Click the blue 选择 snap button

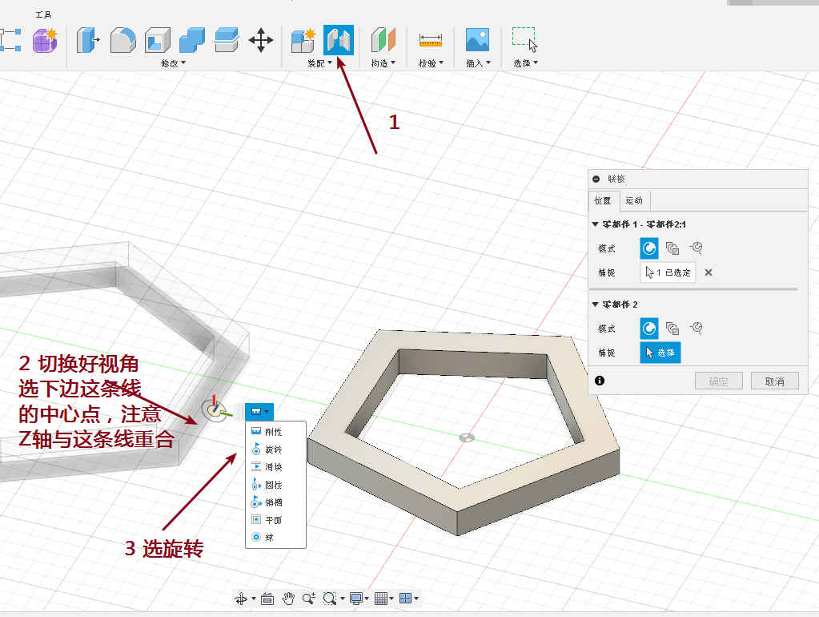tap(660, 353)
